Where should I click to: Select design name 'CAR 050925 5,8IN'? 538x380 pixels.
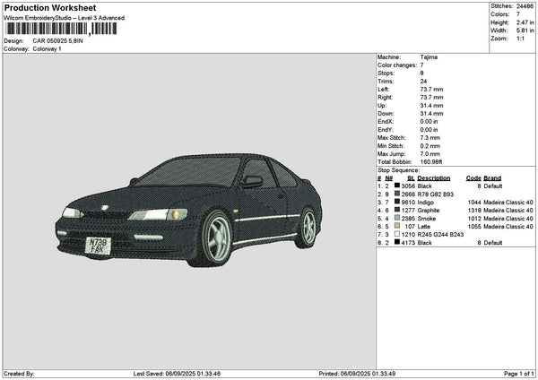tap(57, 41)
